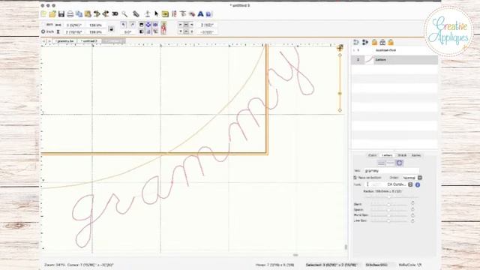Open the Letters properties tab
This screenshot has height=270, width=480.
point(387,155)
